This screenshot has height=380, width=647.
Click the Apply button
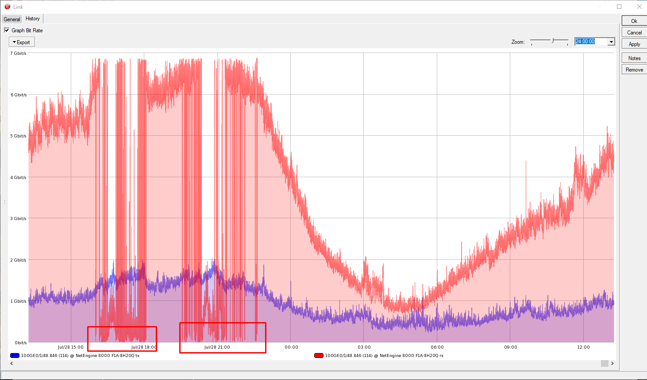pyautogui.click(x=634, y=44)
